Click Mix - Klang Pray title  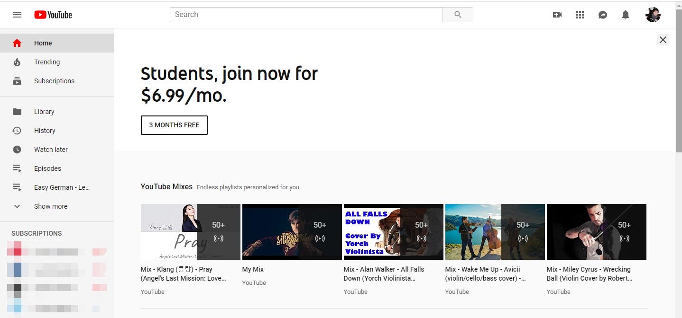pos(184,274)
